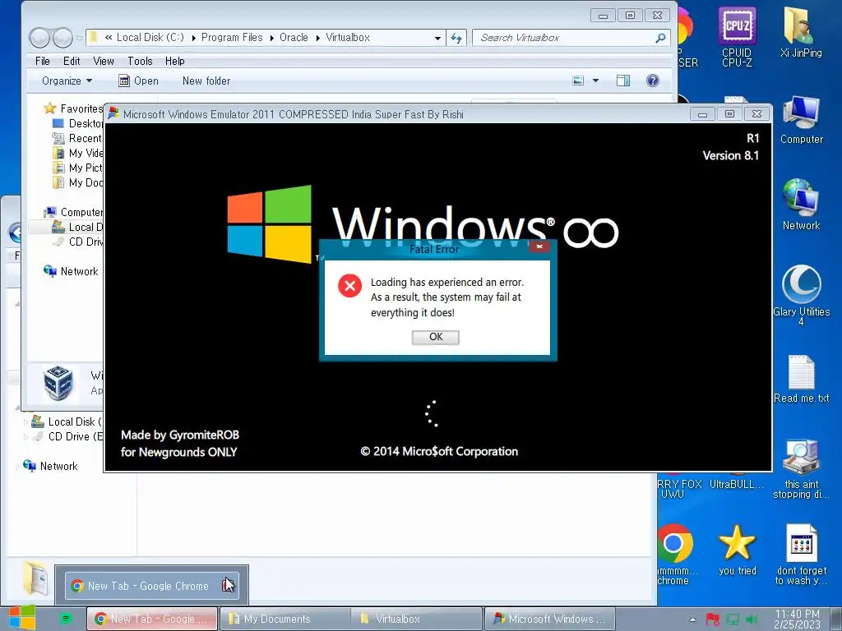
Task: Click the Chrome taskbar preview thumbnail
Action: pos(152,586)
